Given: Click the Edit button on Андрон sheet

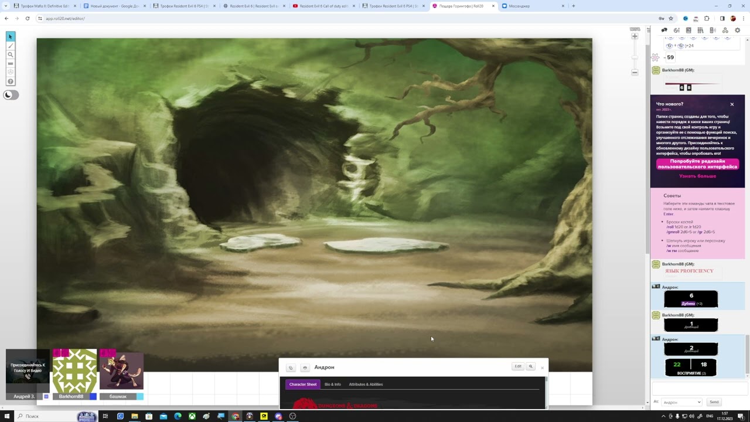Looking at the screenshot, I should 518,366.
